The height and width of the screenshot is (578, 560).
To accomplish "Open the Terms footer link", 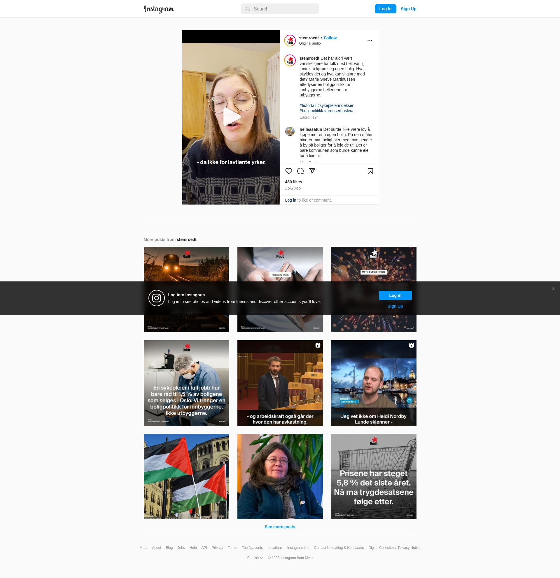I will pos(232,548).
